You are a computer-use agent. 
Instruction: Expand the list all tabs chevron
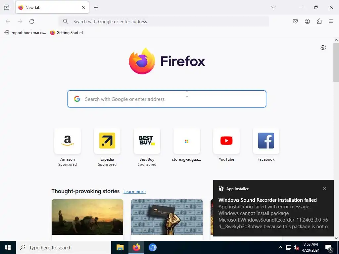273,7
